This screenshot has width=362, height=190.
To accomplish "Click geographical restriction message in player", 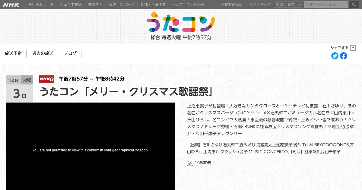I will 91,150.
